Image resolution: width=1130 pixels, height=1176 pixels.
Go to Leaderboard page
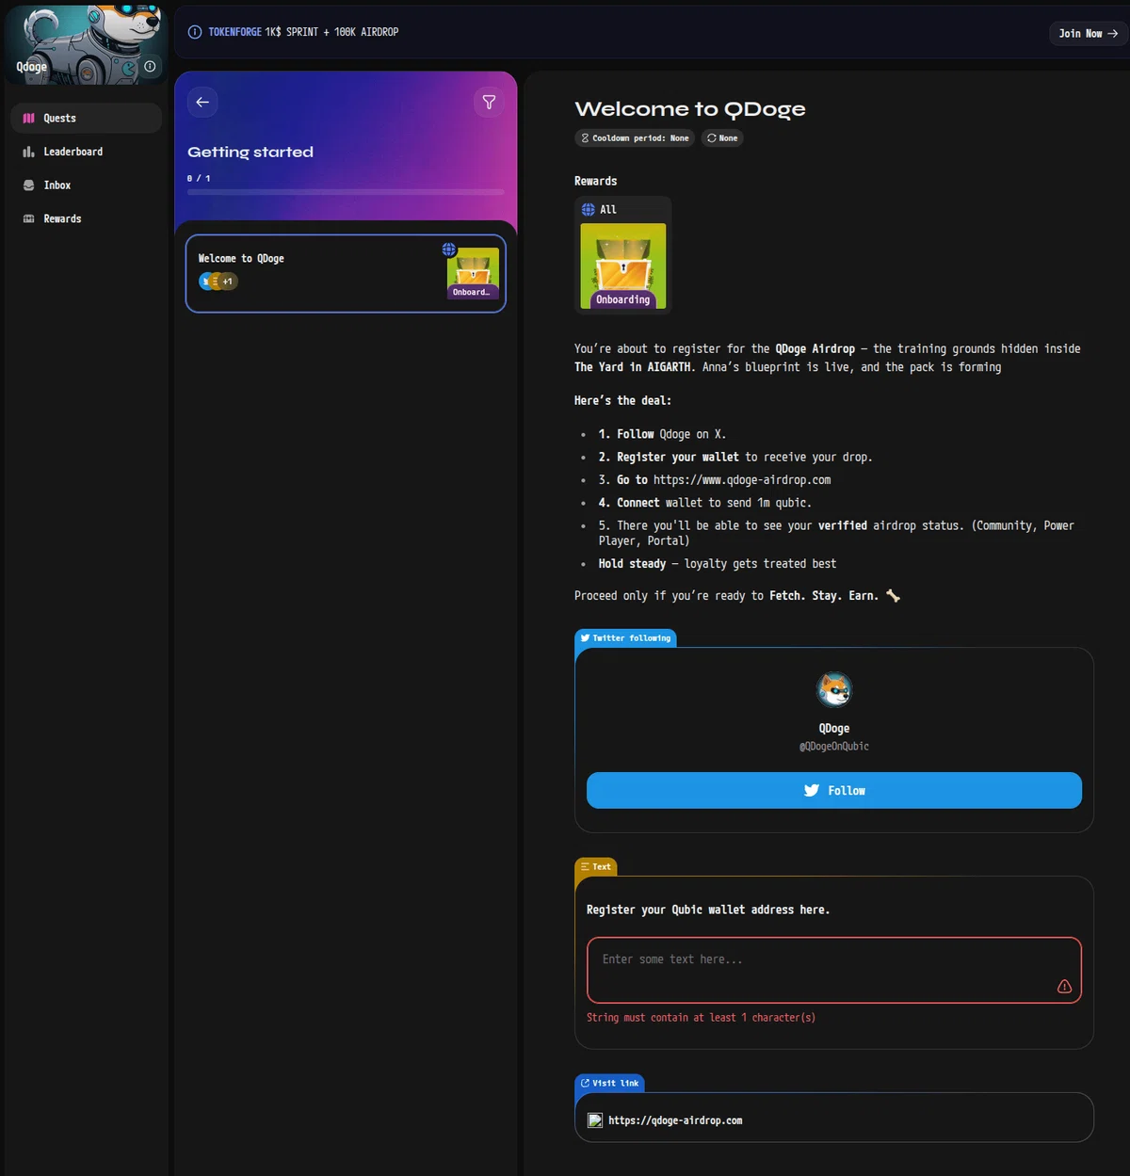pos(86,152)
